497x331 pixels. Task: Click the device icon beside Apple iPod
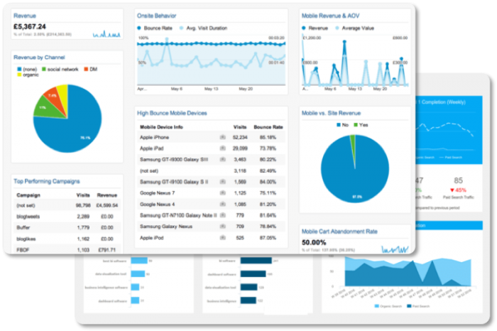point(222,237)
